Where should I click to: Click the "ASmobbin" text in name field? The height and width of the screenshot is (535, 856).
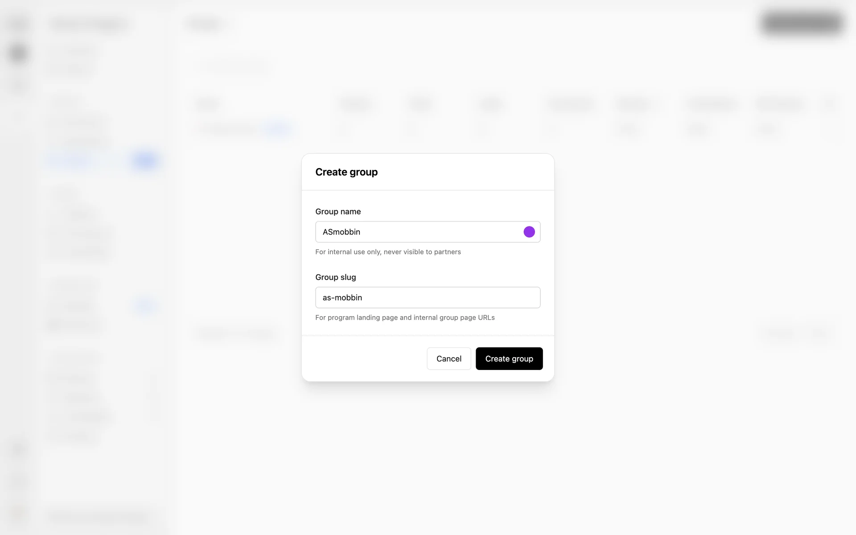[x=341, y=232]
